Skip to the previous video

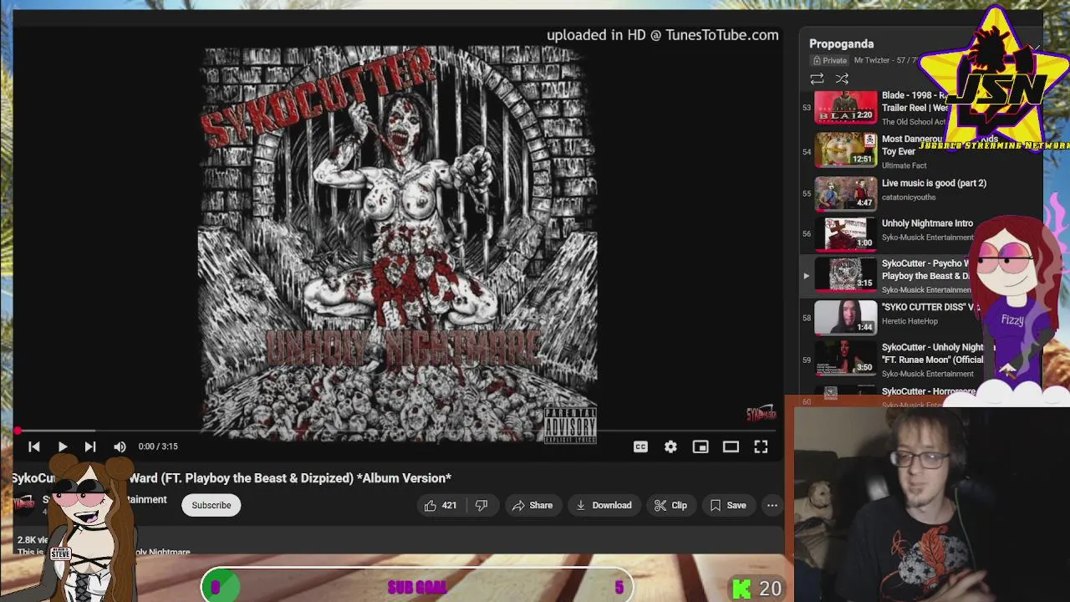(x=34, y=446)
